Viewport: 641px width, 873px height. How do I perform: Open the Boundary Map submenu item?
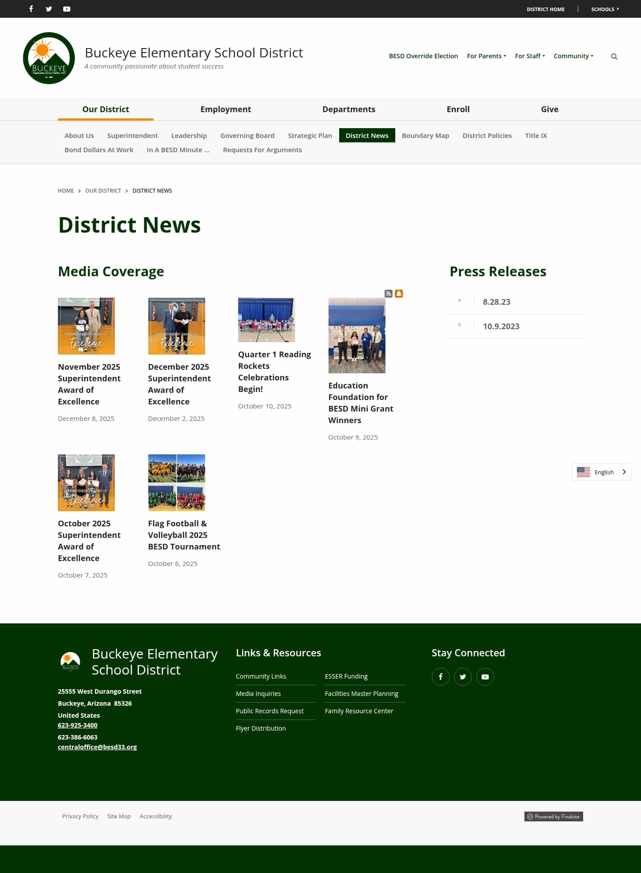[x=426, y=136]
